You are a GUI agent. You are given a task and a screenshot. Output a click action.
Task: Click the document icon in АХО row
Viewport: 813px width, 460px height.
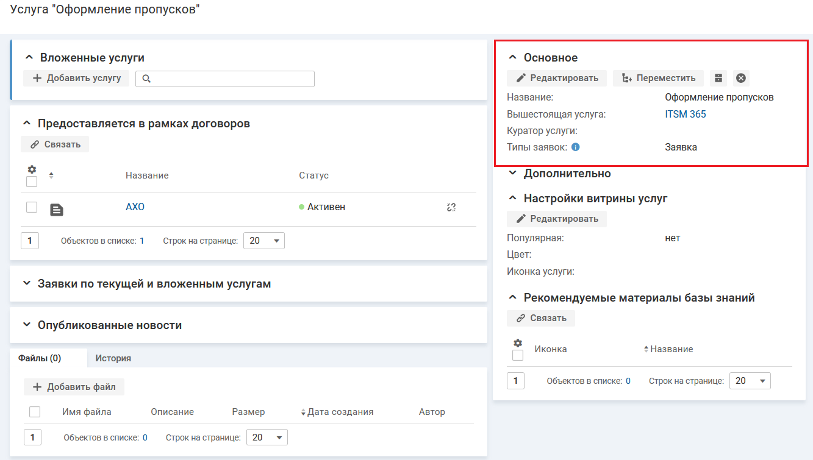point(56,210)
